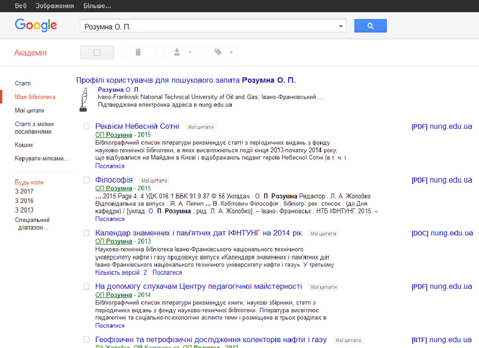This screenshot has height=348, width=479.
Task: Open the search box dropdown arrow
Action: tap(341, 26)
